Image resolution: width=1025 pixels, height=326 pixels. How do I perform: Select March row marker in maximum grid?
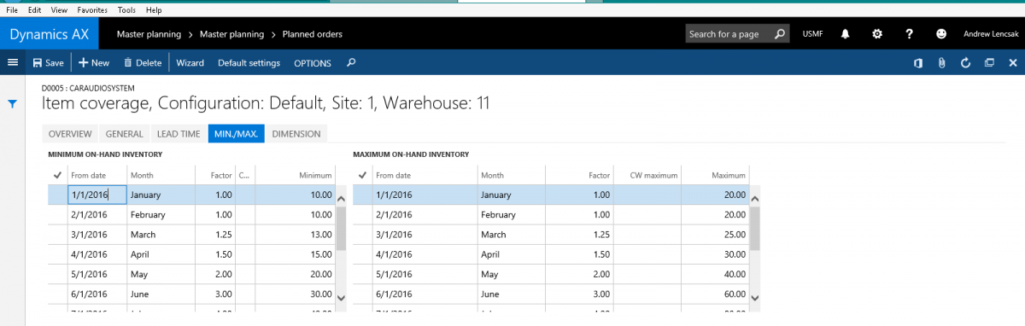click(x=363, y=234)
